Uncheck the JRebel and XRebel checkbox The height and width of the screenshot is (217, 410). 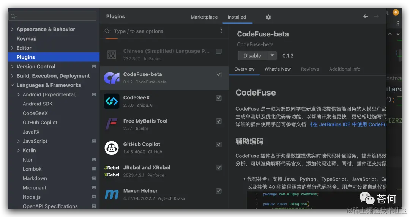(219, 168)
